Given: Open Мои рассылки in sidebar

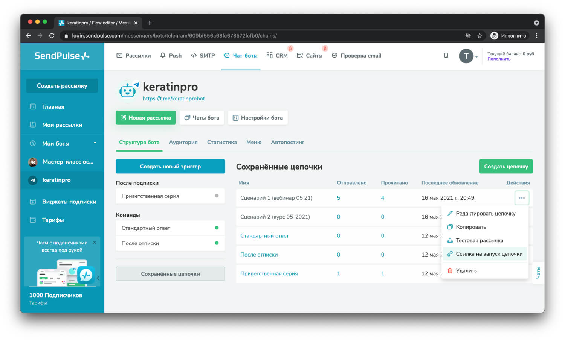Looking at the screenshot, I should (62, 125).
